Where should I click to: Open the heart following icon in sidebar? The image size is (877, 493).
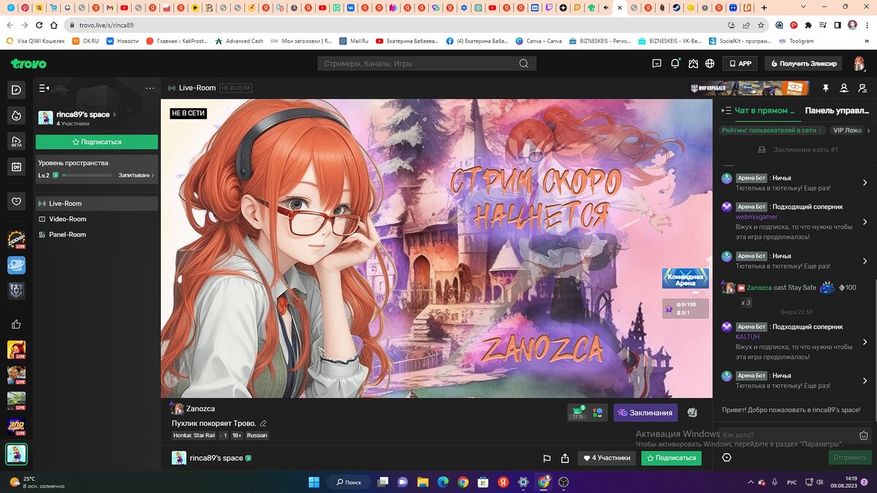pyautogui.click(x=16, y=202)
